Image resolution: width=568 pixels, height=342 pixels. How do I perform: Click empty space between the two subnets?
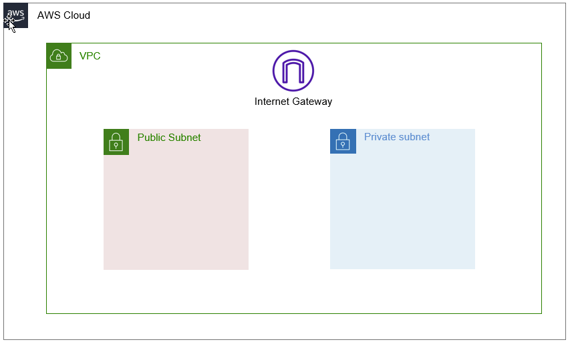(289, 199)
